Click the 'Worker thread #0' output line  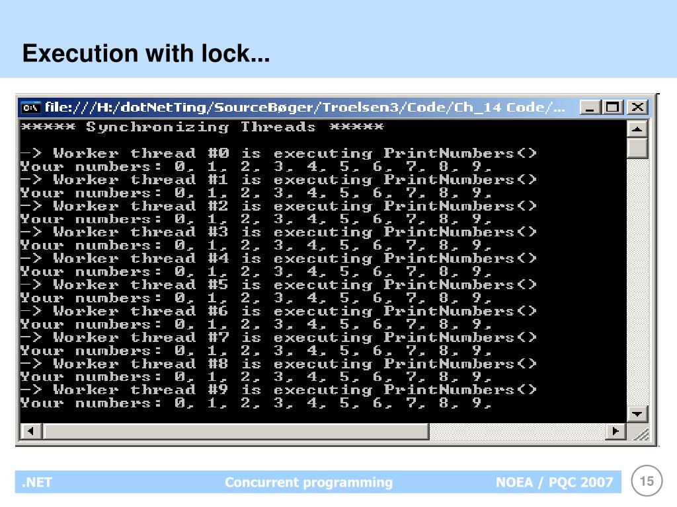point(278,153)
